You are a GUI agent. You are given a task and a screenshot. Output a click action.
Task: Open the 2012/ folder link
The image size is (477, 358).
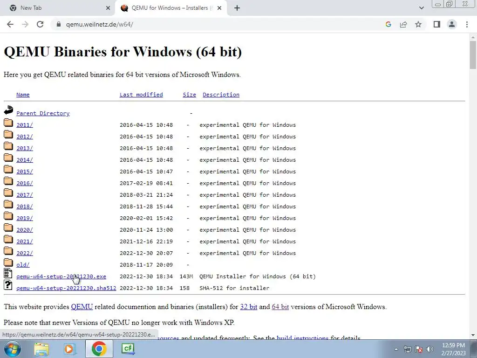(24, 137)
